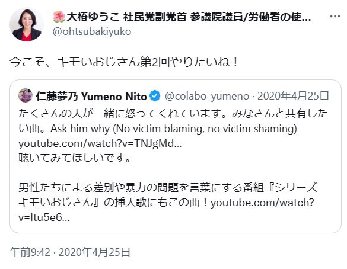This screenshot has height=269, width=347.
Task: Click the hibiscus flower emoji in name
Action: pyautogui.click(x=59, y=17)
